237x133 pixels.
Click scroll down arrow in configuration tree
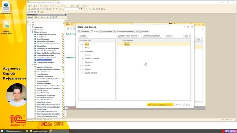tap(66, 117)
